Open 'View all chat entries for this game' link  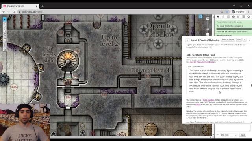point(229,22)
